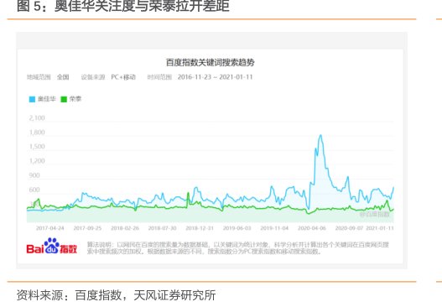
Task: Click the 荣泰 legend label
Action: (75, 99)
